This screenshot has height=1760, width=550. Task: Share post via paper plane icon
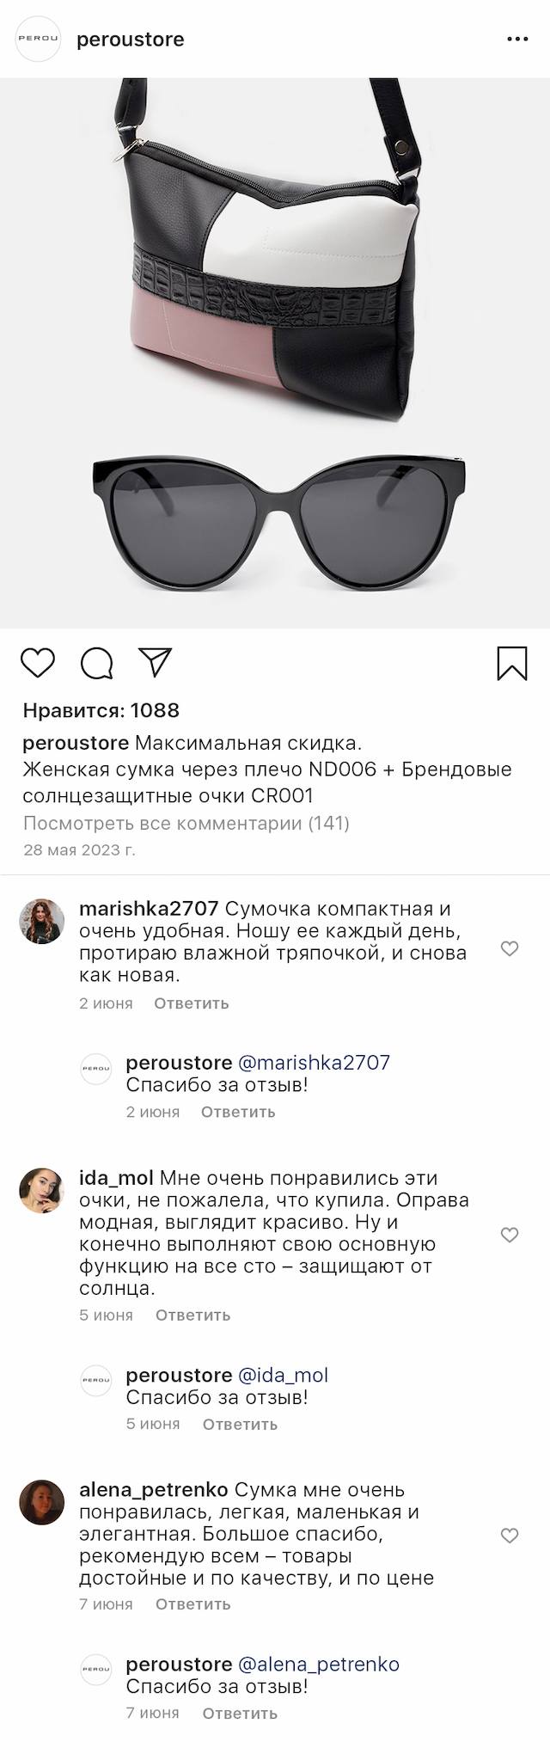click(156, 662)
